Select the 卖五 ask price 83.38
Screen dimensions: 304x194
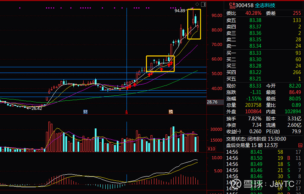(x=255, y=20)
